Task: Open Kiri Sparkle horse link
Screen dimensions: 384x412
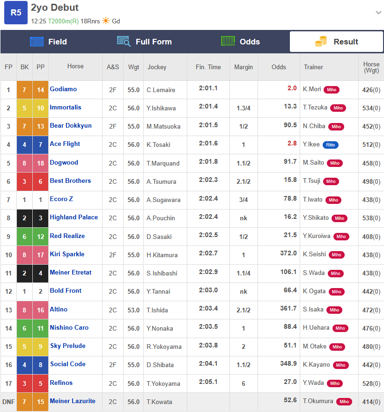Action: 67,254
